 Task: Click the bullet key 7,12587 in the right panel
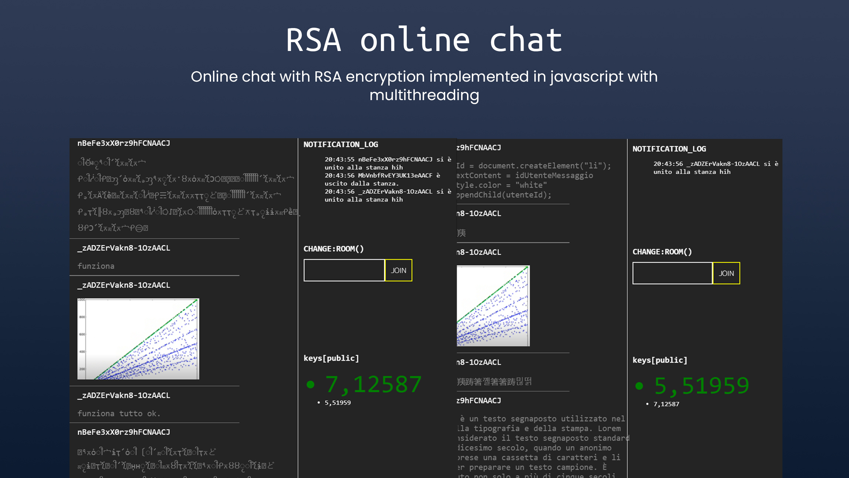(x=666, y=404)
